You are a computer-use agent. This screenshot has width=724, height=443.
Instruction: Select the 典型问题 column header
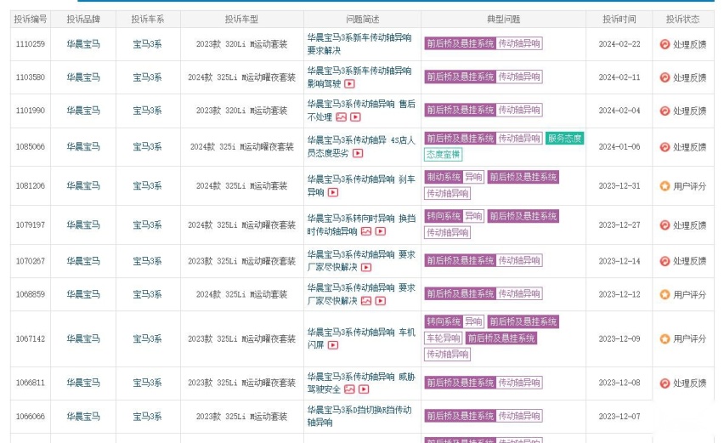pyautogui.click(x=503, y=19)
